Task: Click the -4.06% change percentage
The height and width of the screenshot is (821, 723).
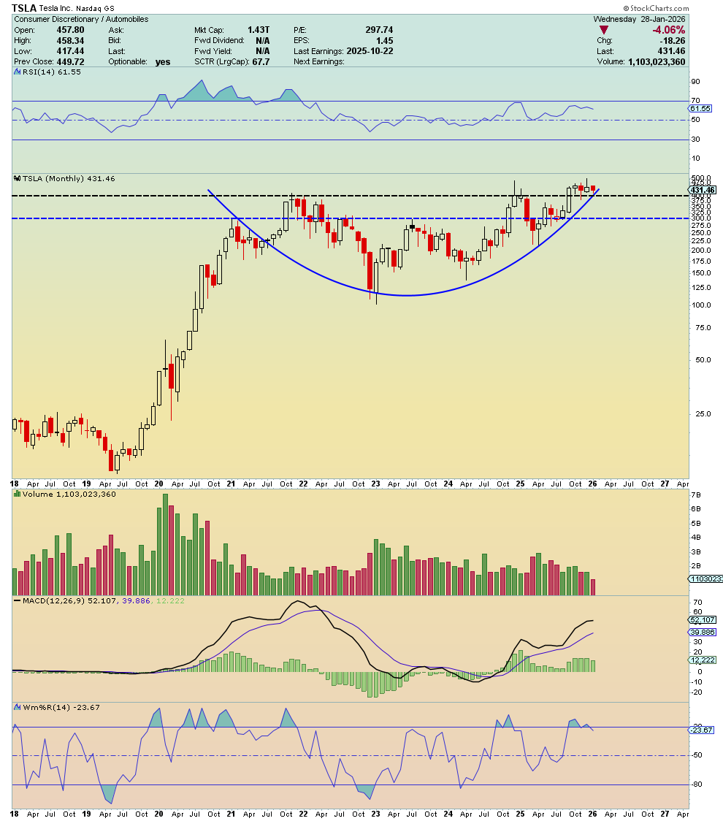Action: click(x=669, y=31)
